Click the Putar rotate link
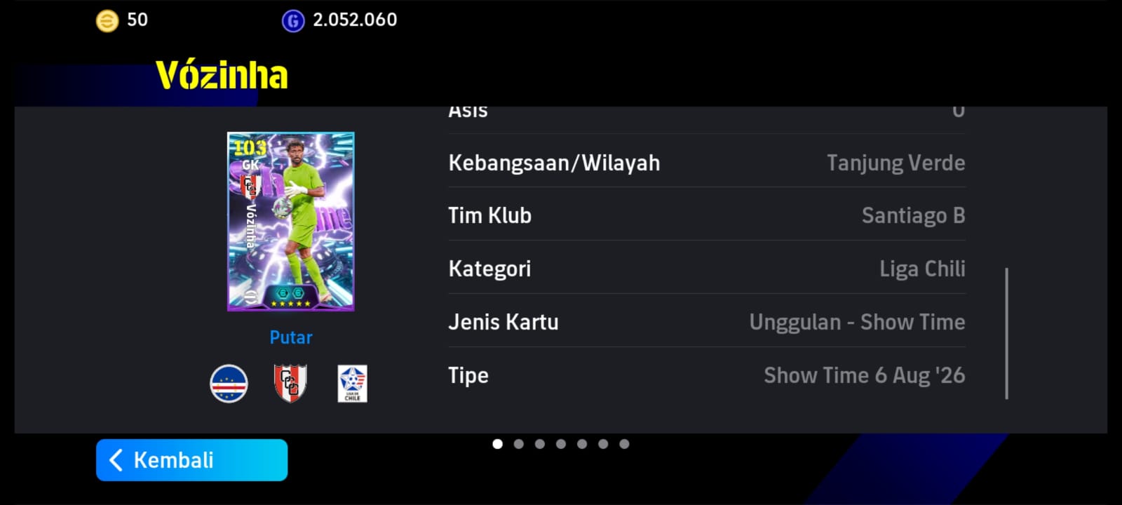Viewport: 1122px width, 505px height. point(291,337)
